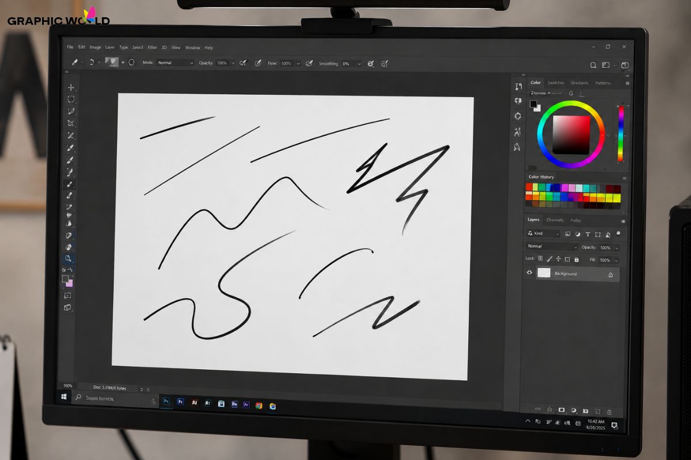
Task: Click the search magnifier icon at top right
Action: point(594,65)
